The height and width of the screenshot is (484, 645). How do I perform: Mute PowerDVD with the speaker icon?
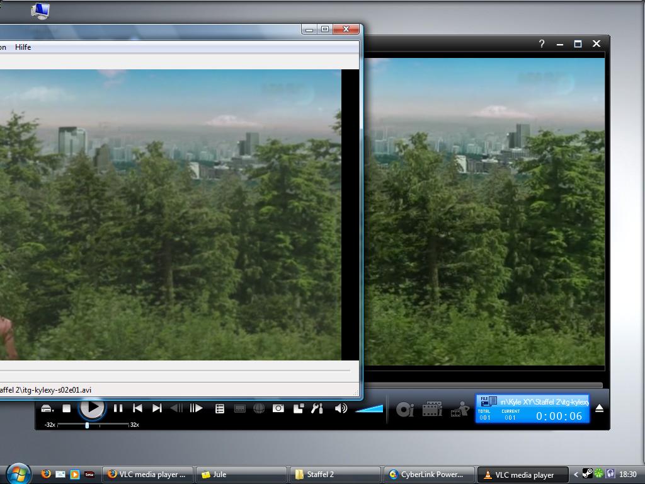(341, 408)
